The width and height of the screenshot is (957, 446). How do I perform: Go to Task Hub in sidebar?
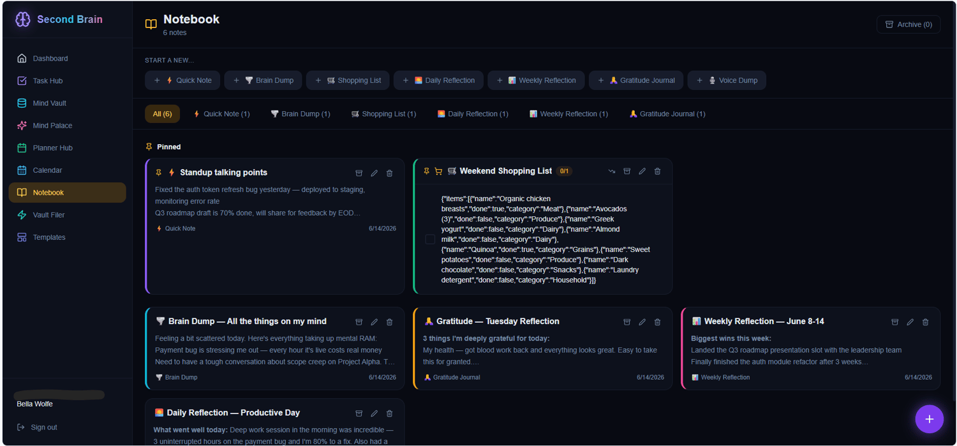(67, 80)
